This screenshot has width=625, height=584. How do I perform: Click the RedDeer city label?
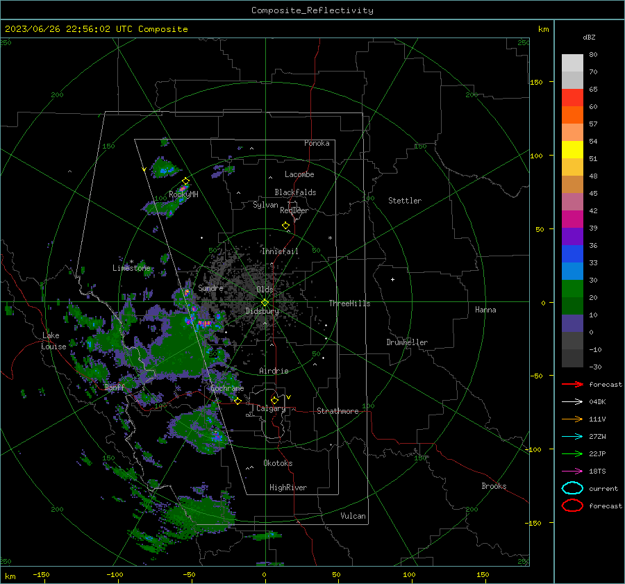294,210
